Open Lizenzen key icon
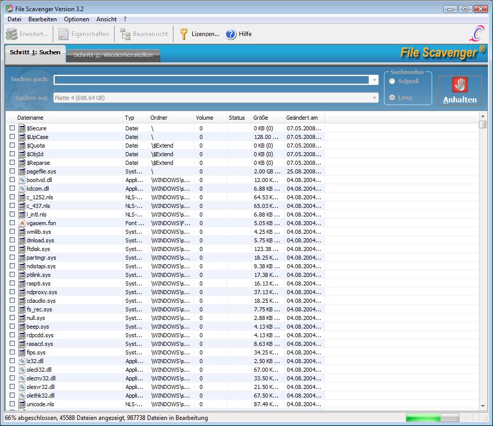 [x=184, y=34]
